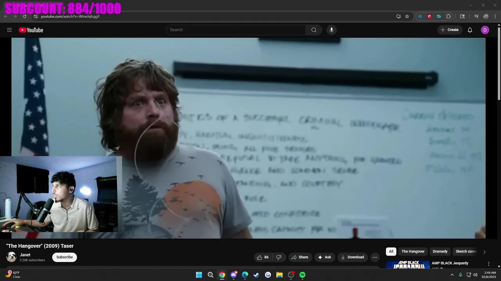The height and width of the screenshot is (281, 501).
Task: Expand the related chips with right arrow
Action: [484, 252]
